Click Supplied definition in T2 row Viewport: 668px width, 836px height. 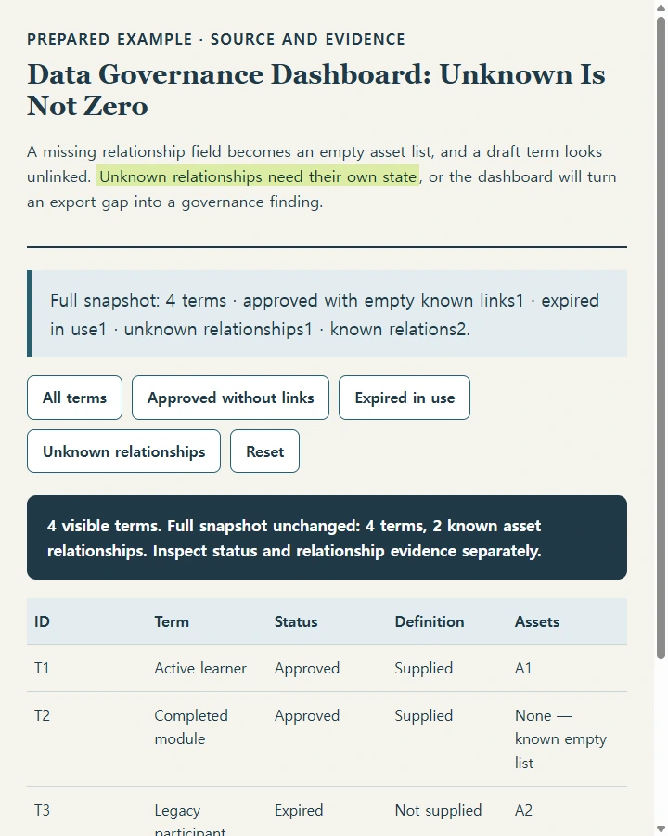[447, 739]
